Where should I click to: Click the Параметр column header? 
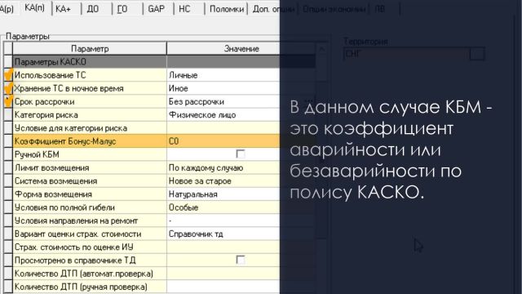pos(90,49)
